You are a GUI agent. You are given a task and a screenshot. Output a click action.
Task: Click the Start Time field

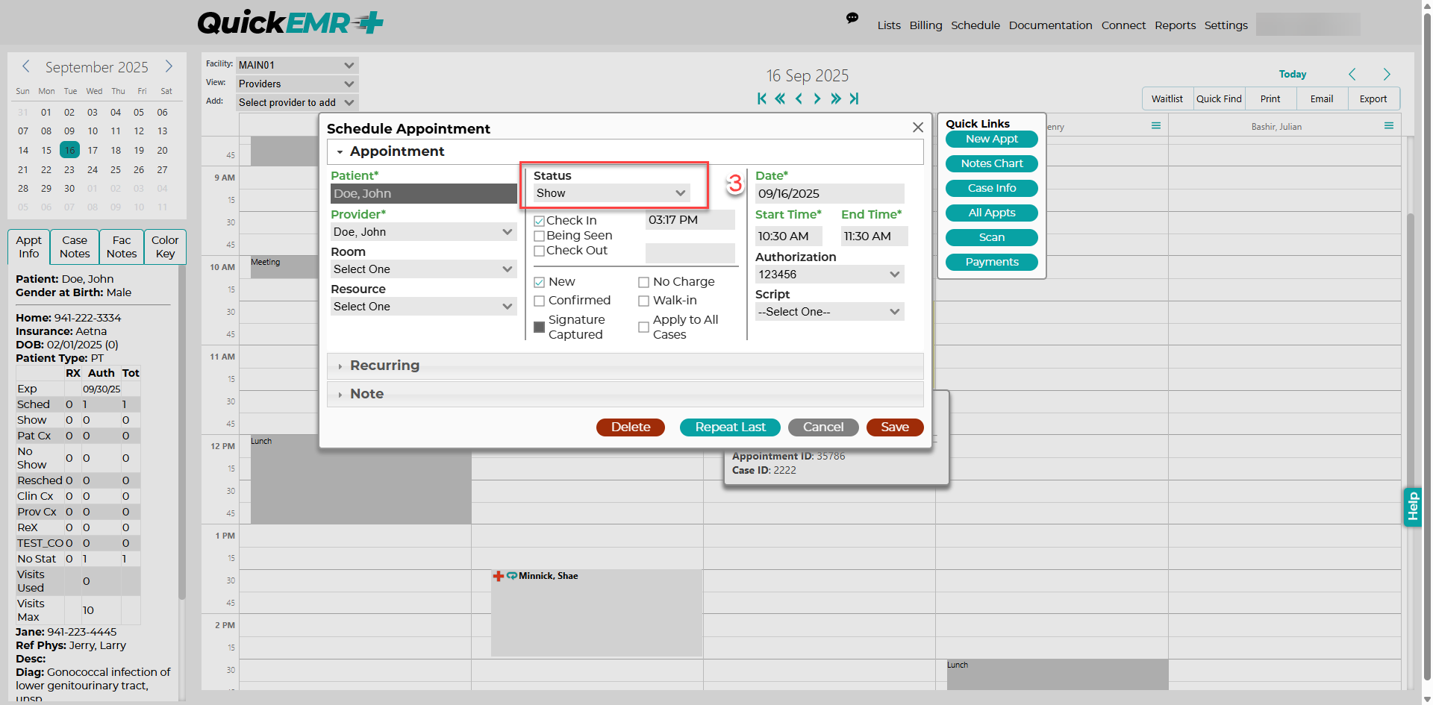click(789, 236)
